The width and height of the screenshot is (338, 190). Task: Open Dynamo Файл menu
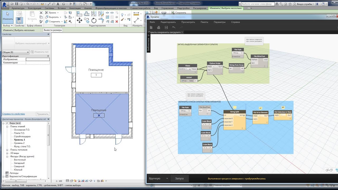(x=152, y=22)
